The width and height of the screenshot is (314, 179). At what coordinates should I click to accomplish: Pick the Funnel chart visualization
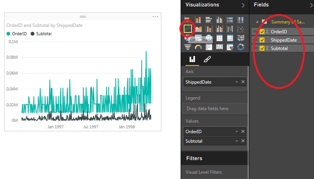[188, 47]
